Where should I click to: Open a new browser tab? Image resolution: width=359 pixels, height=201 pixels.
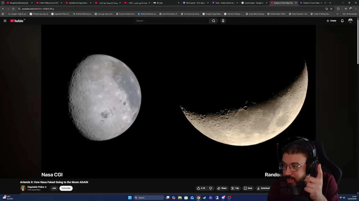[x=330, y=3]
